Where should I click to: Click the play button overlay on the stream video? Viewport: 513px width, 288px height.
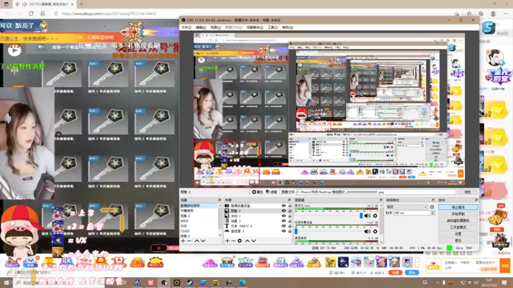[x=14, y=50]
